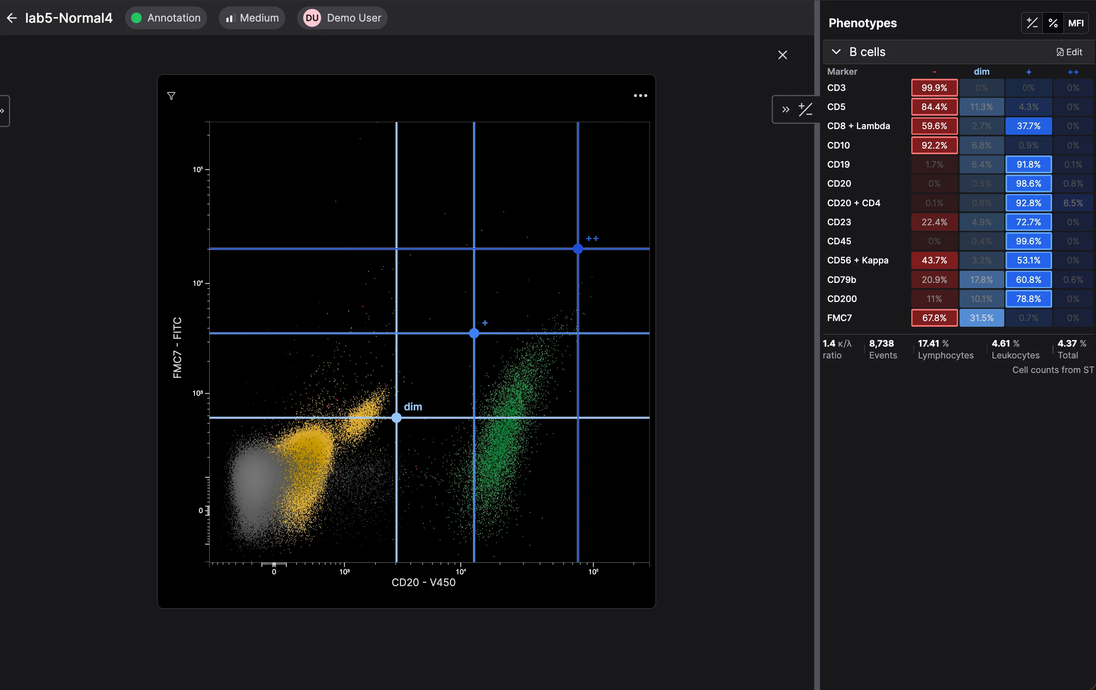Switch Phenotypes view to percent mode

pos(1053,23)
